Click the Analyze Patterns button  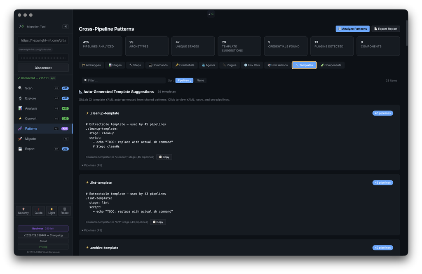point(353,29)
